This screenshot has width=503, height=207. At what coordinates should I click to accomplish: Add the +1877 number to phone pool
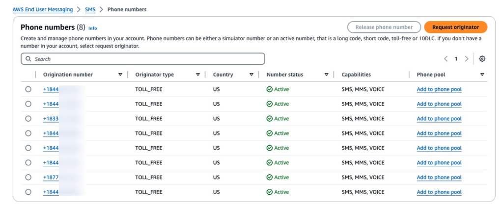click(439, 177)
